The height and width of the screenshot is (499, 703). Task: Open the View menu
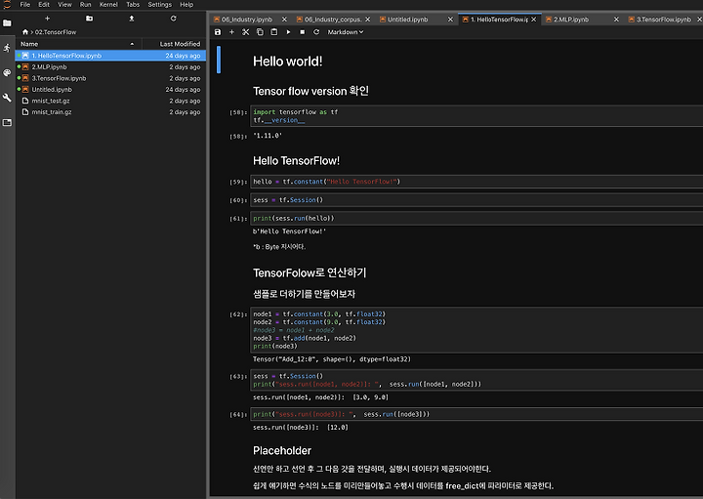pos(64,5)
